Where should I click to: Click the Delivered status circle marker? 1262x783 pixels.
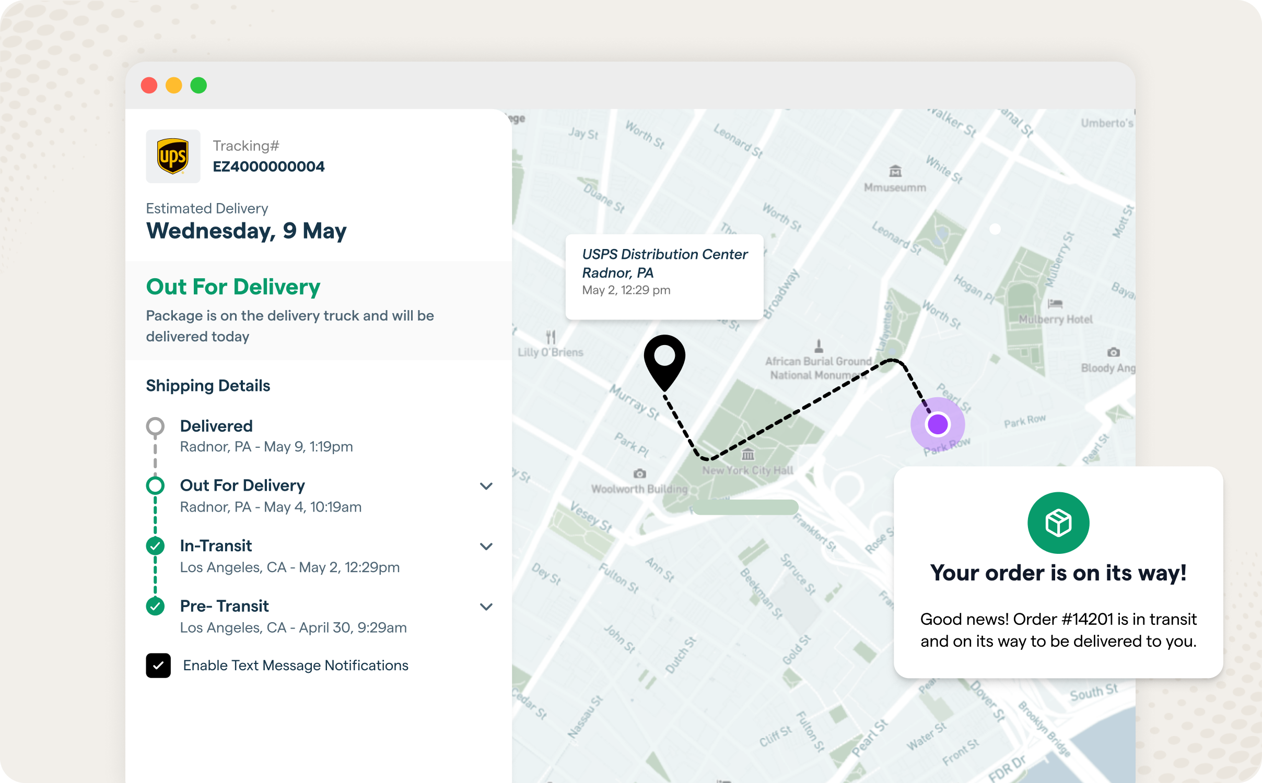(x=155, y=426)
